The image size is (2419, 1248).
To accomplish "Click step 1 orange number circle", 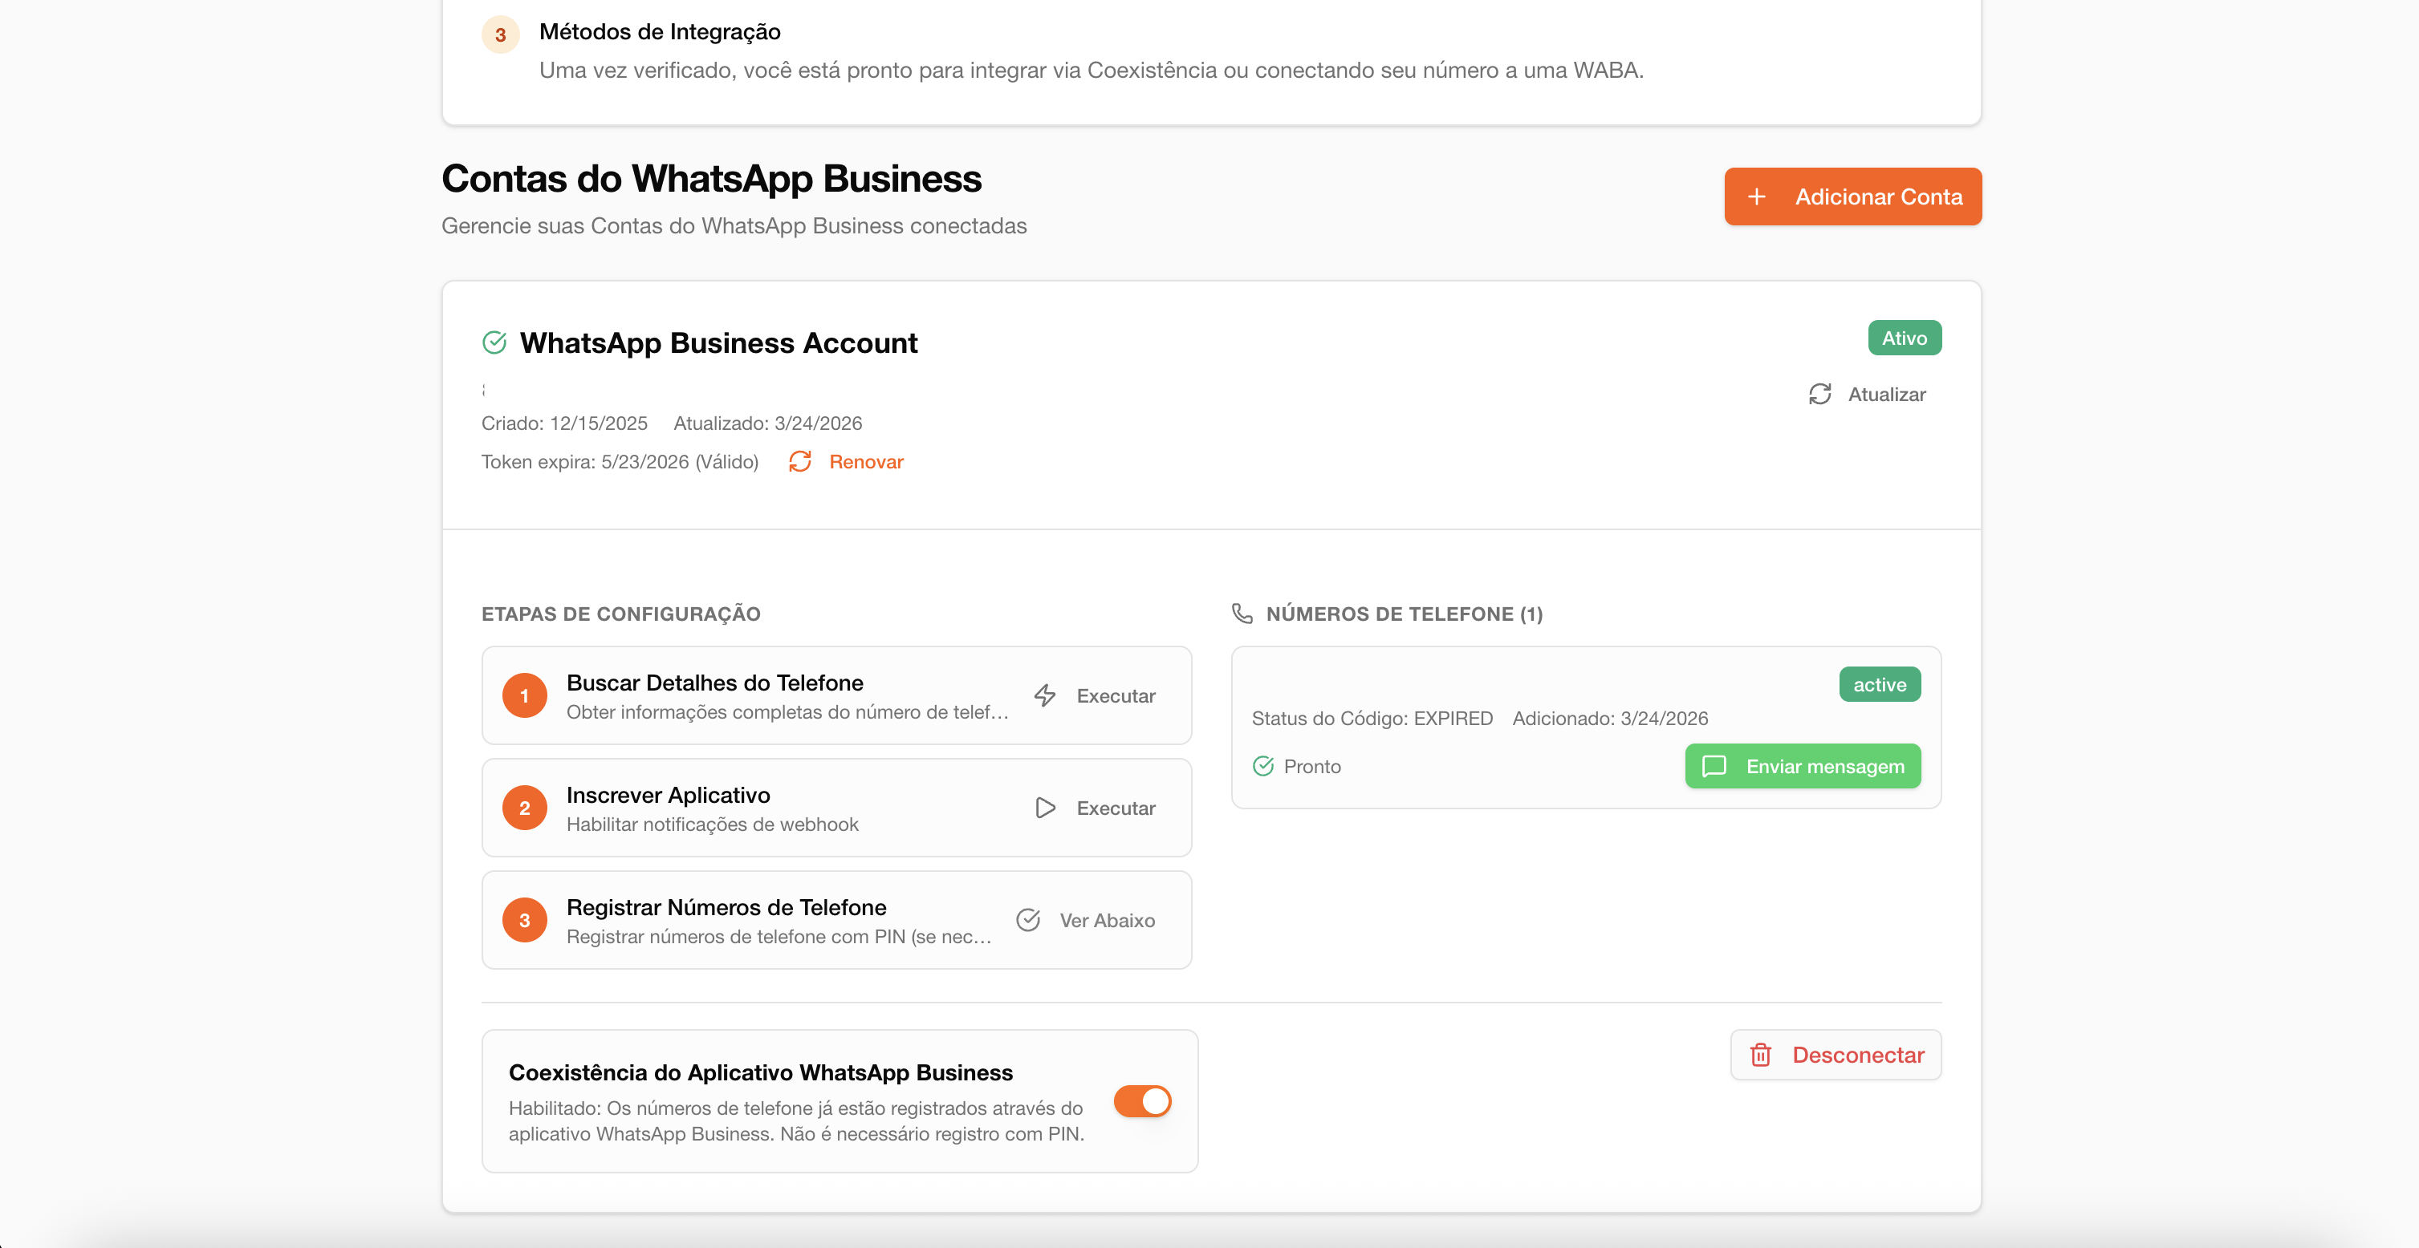I will (x=524, y=695).
